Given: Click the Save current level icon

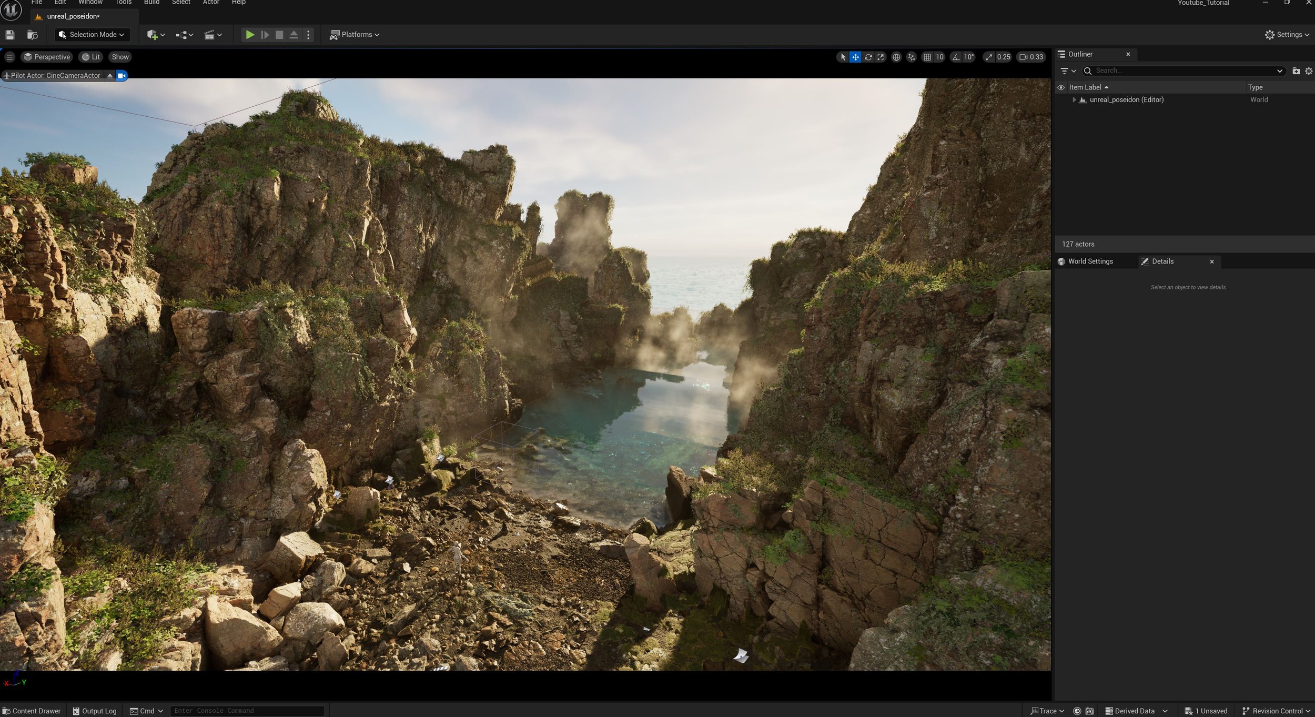Looking at the screenshot, I should coord(10,35).
